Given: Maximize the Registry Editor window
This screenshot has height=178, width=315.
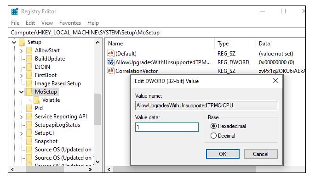Looking at the screenshot, I should [283, 11].
